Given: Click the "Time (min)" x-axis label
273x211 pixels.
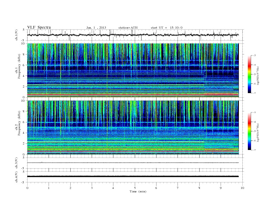Looking at the screenshot, I should (x=138, y=191).
